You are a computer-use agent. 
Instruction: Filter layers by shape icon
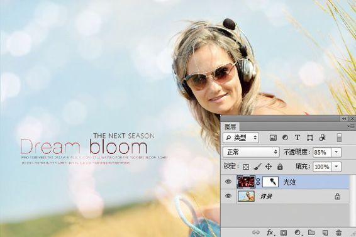310,138
